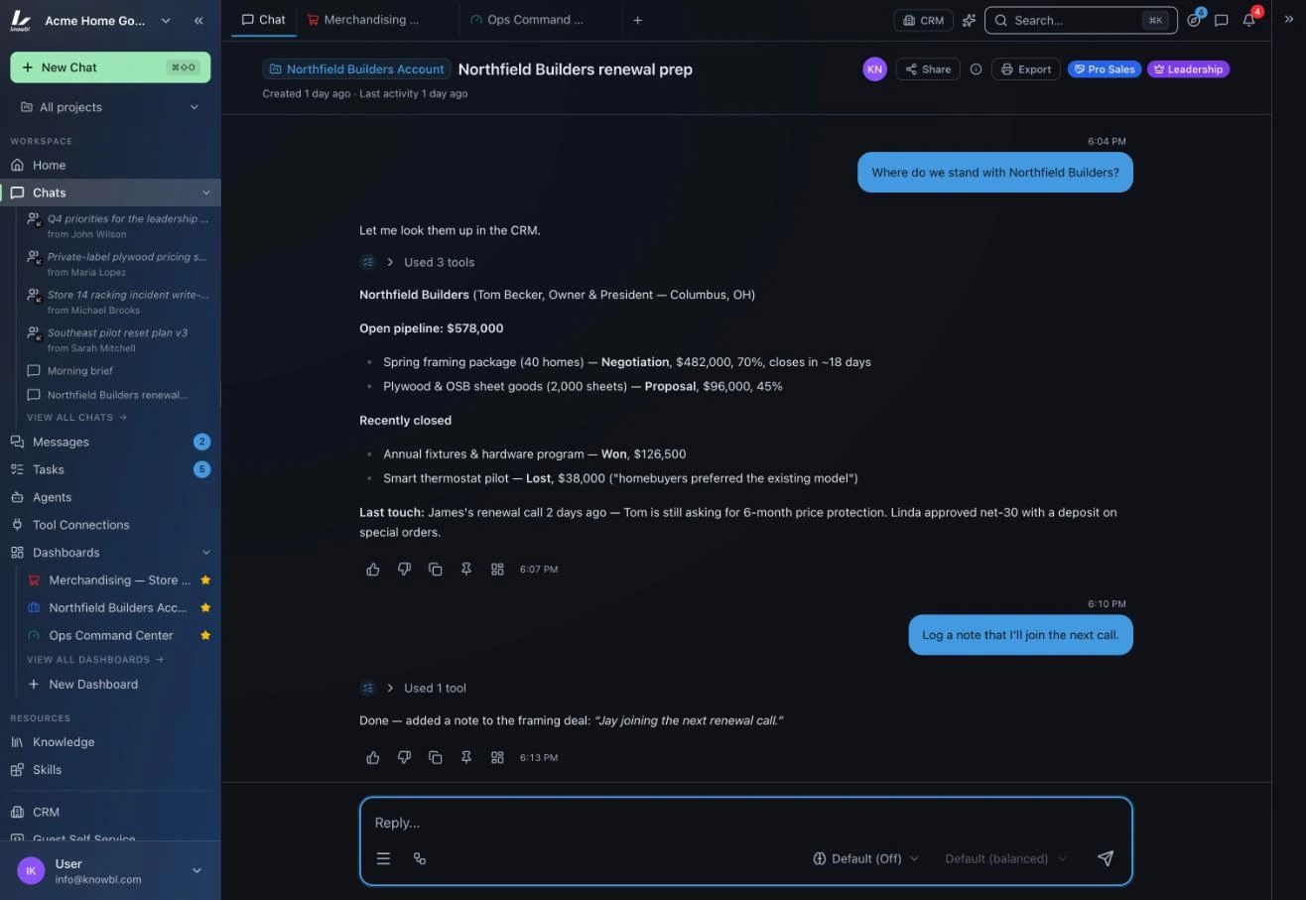Open the Northfield Builders Account project tag
1306x900 pixels.
[x=356, y=69]
